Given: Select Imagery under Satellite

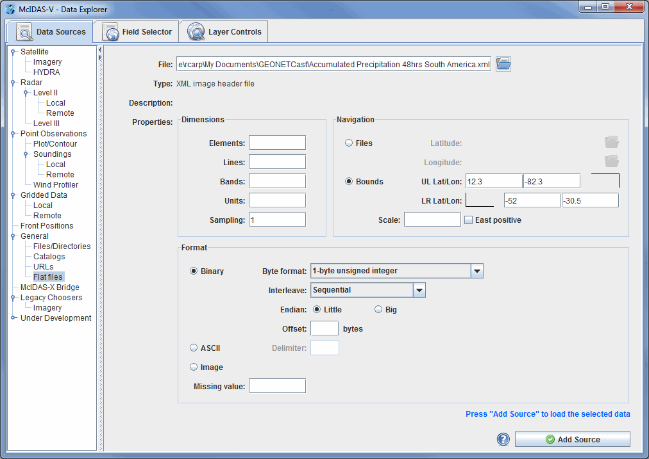Looking at the screenshot, I should click(x=47, y=62).
